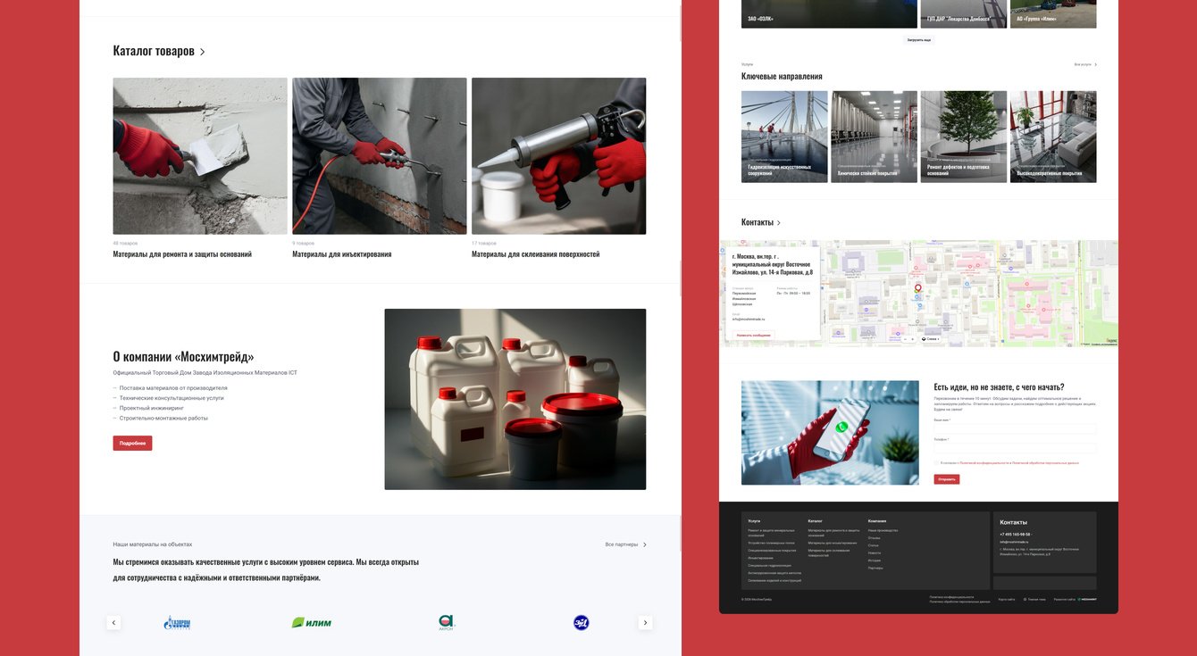The height and width of the screenshot is (656, 1197).
Task: Open 'Материалы для инъектирования' category image
Action: 380,156
